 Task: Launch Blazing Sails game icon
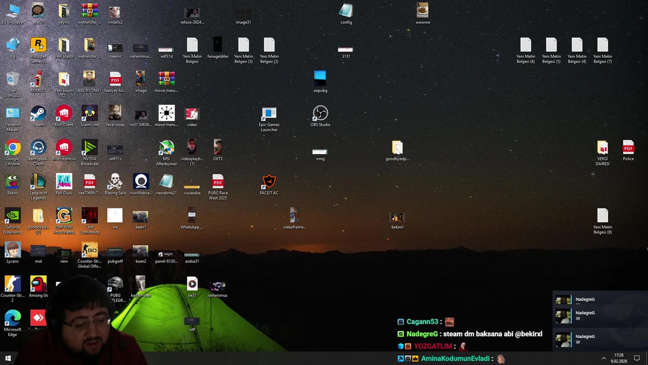click(x=115, y=185)
